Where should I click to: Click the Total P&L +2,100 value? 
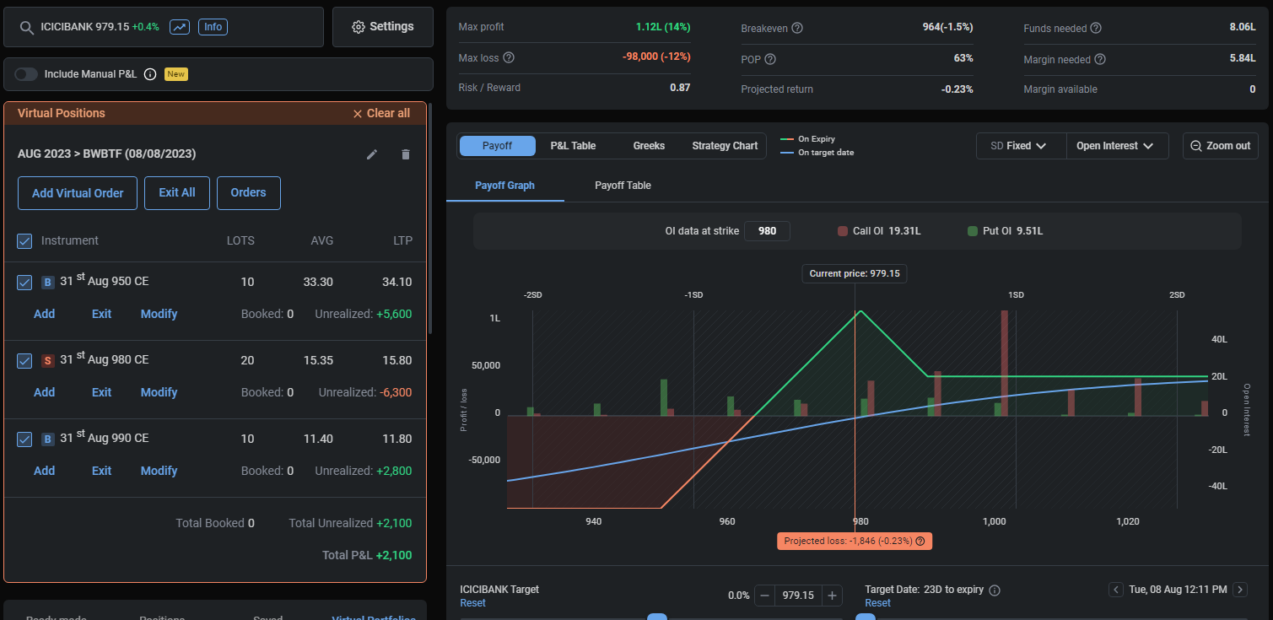[394, 556]
